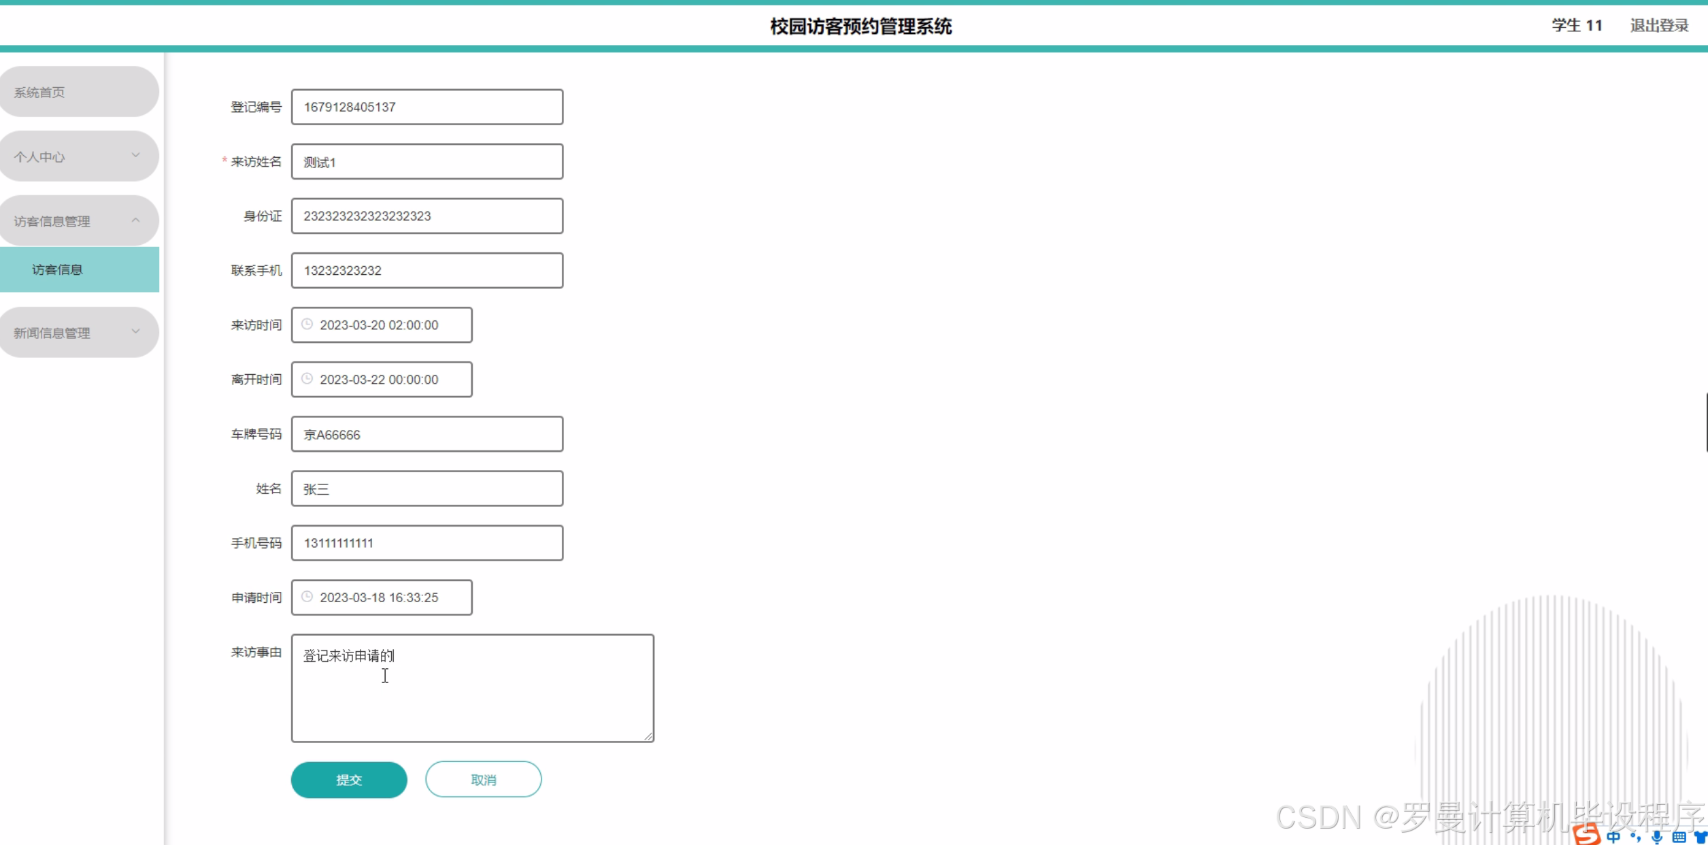Image resolution: width=1708 pixels, height=845 pixels.
Task: Click the clock icon in 来访时间 field
Action: click(x=307, y=325)
